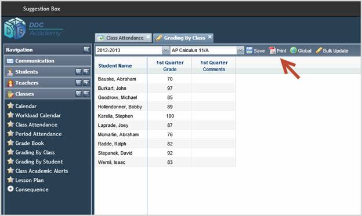362x216 pixels.
Task: Click the DDC Academy logo
Action: [34, 29]
